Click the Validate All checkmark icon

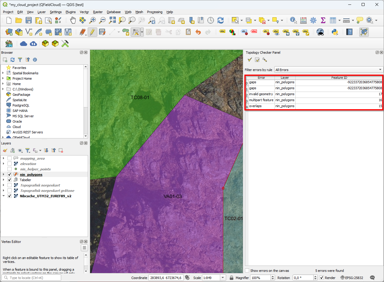coord(250,60)
